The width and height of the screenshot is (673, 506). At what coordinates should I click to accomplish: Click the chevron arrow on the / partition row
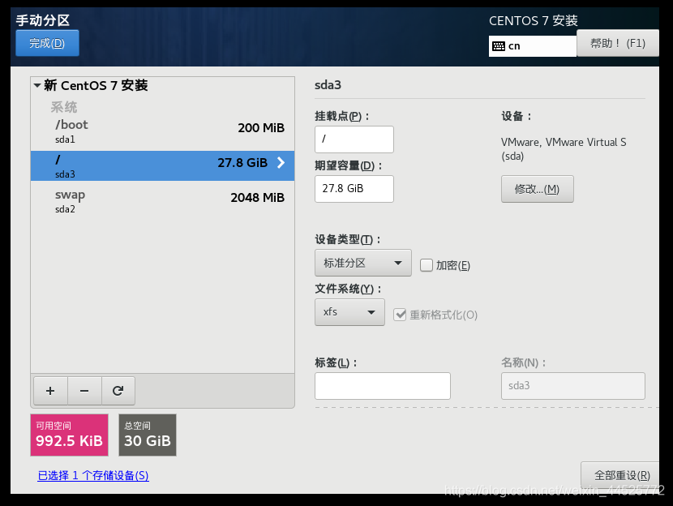(281, 163)
